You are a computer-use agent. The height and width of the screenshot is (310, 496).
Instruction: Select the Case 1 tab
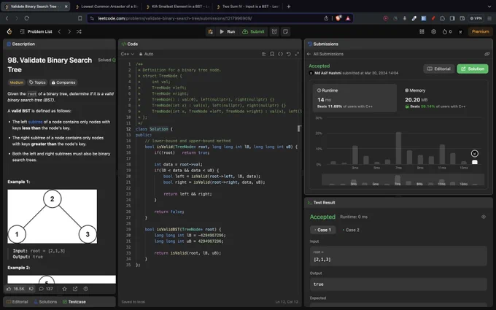pyautogui.click(x=322, y=230)
